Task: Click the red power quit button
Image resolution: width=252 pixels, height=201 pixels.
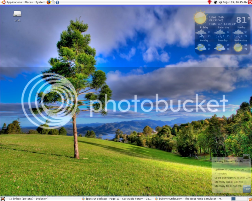Action: pos(250,2)
